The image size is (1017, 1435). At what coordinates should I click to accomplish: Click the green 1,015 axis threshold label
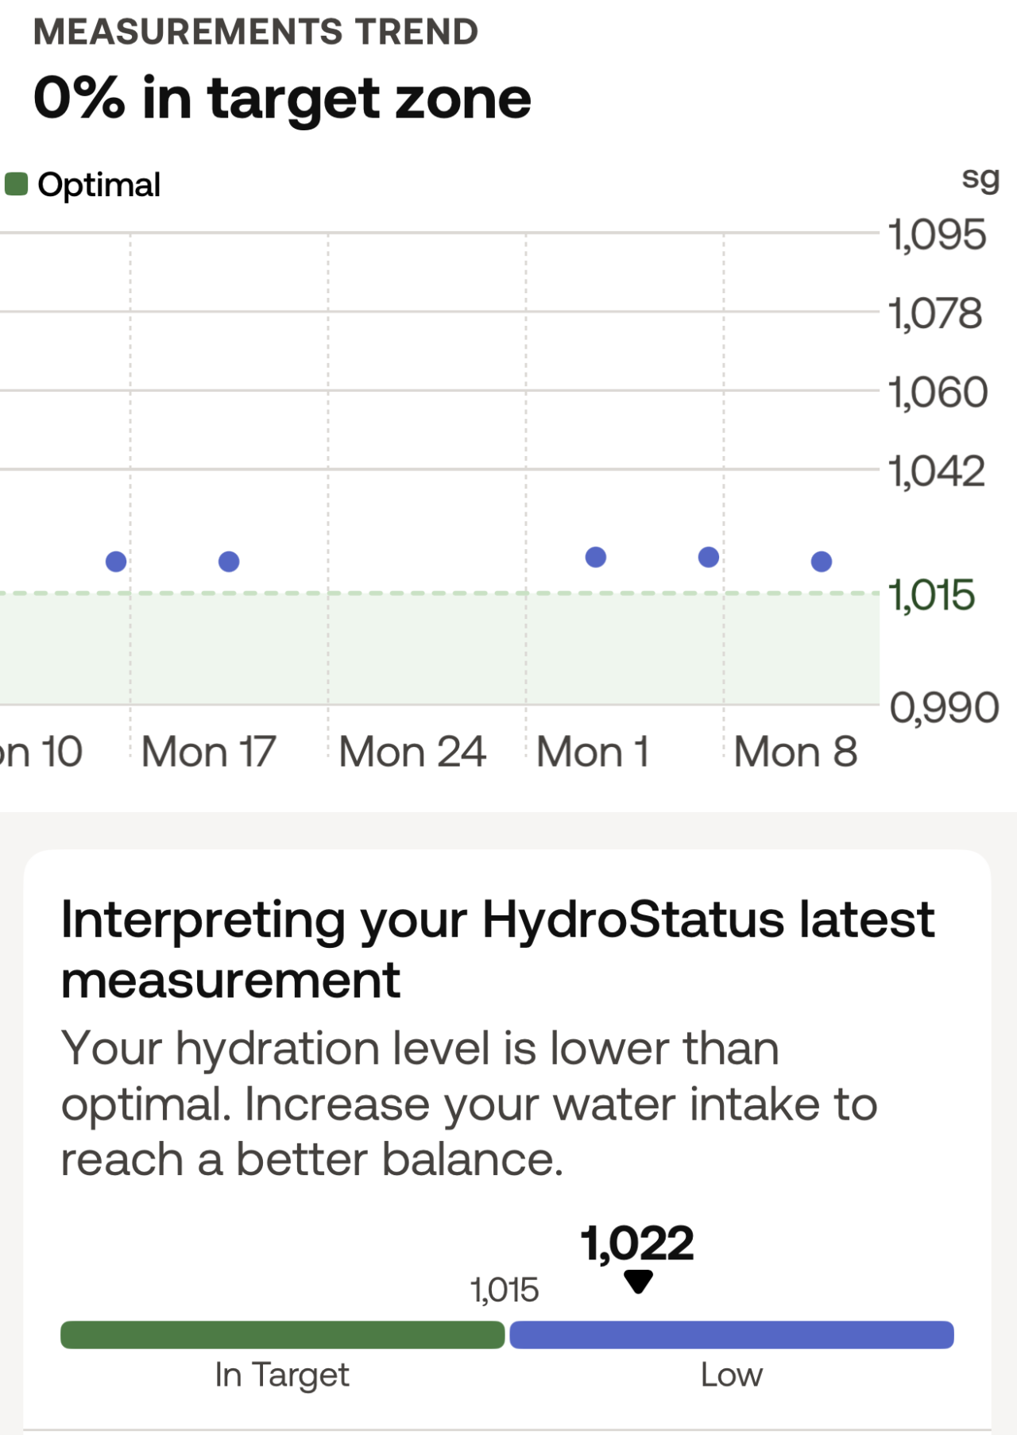(931, 595)
